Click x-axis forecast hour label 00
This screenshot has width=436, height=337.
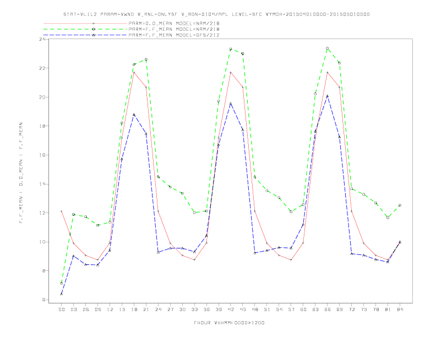pos(62,309)
